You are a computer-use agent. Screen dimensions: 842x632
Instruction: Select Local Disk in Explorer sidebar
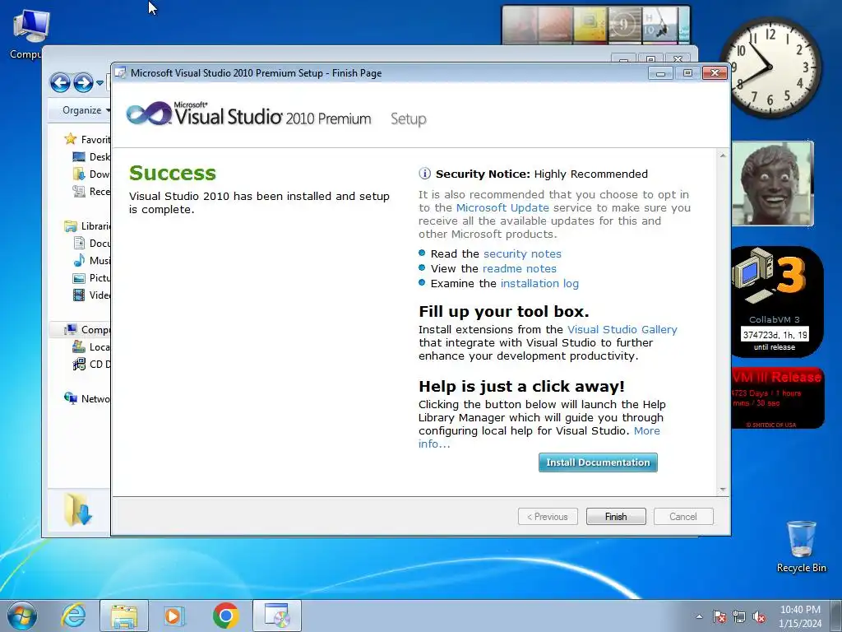point(91,347)
